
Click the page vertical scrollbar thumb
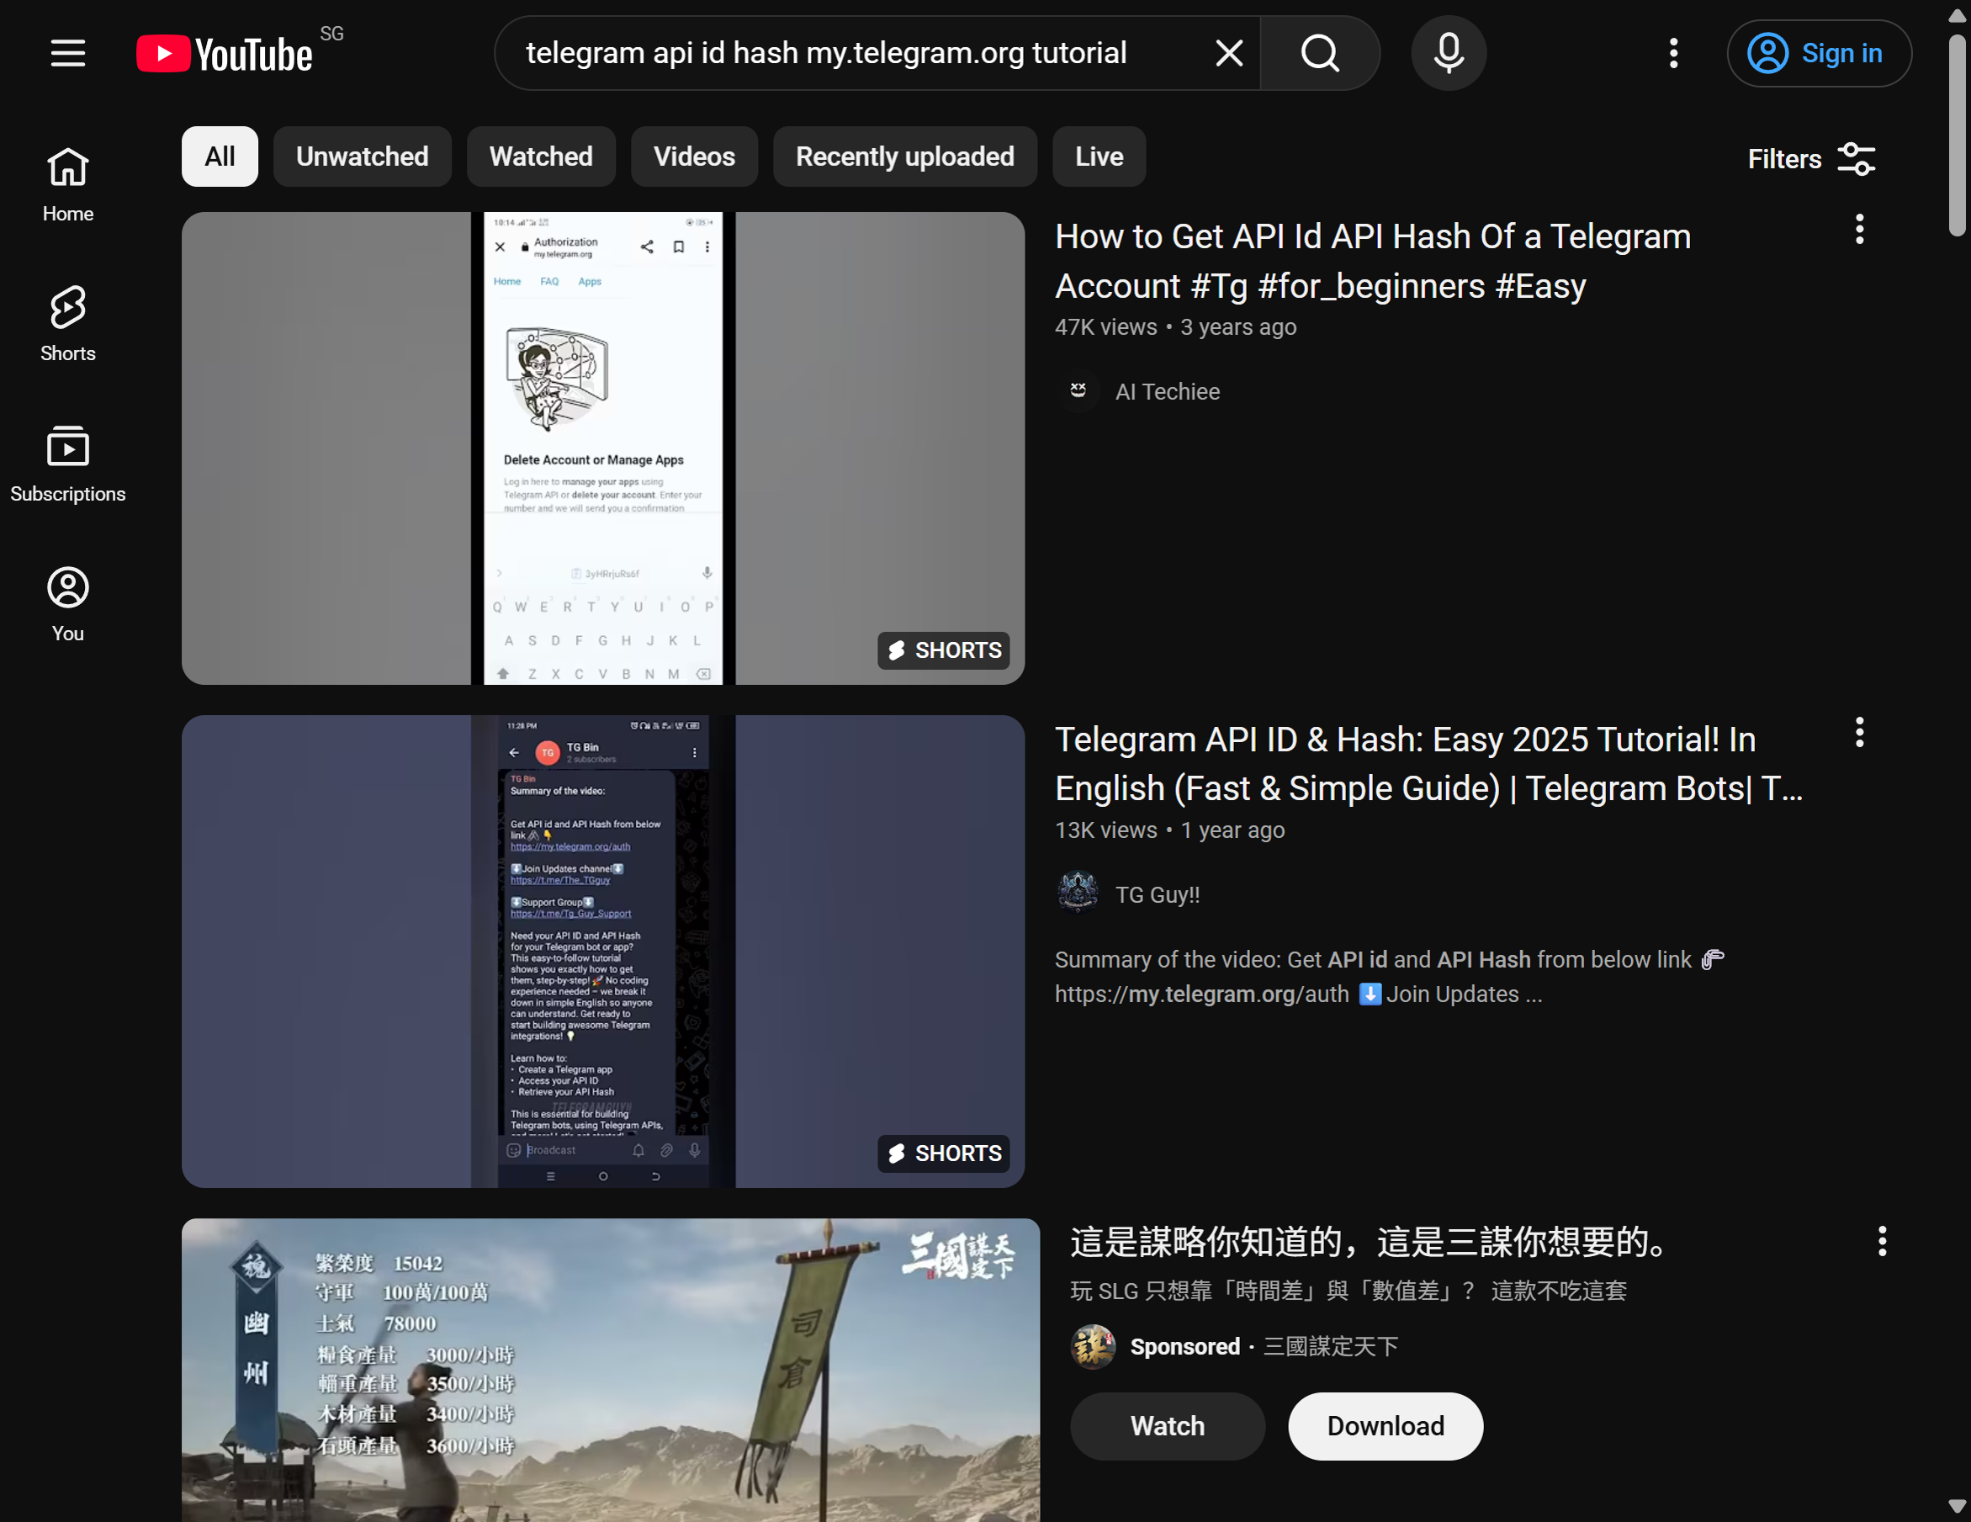click(x=1957, y=135)
